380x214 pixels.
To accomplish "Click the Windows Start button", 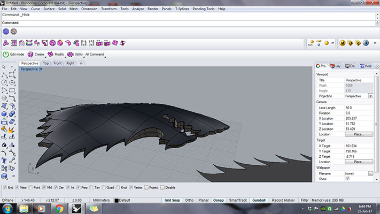I will click(7, 209).
